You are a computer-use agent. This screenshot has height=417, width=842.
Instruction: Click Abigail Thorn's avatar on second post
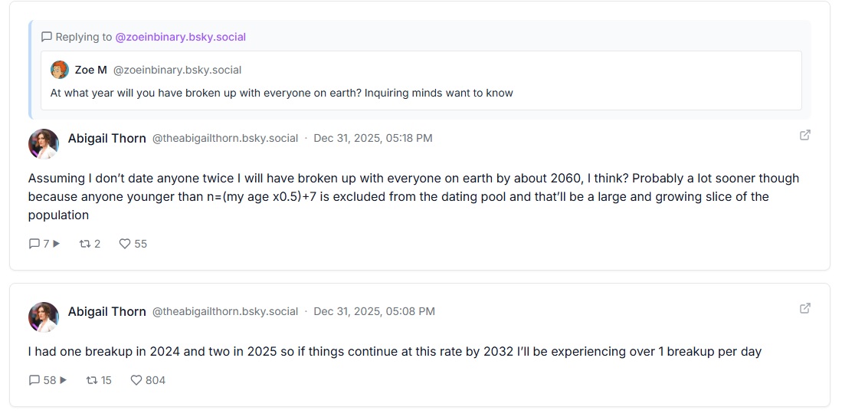pos(44,317)
